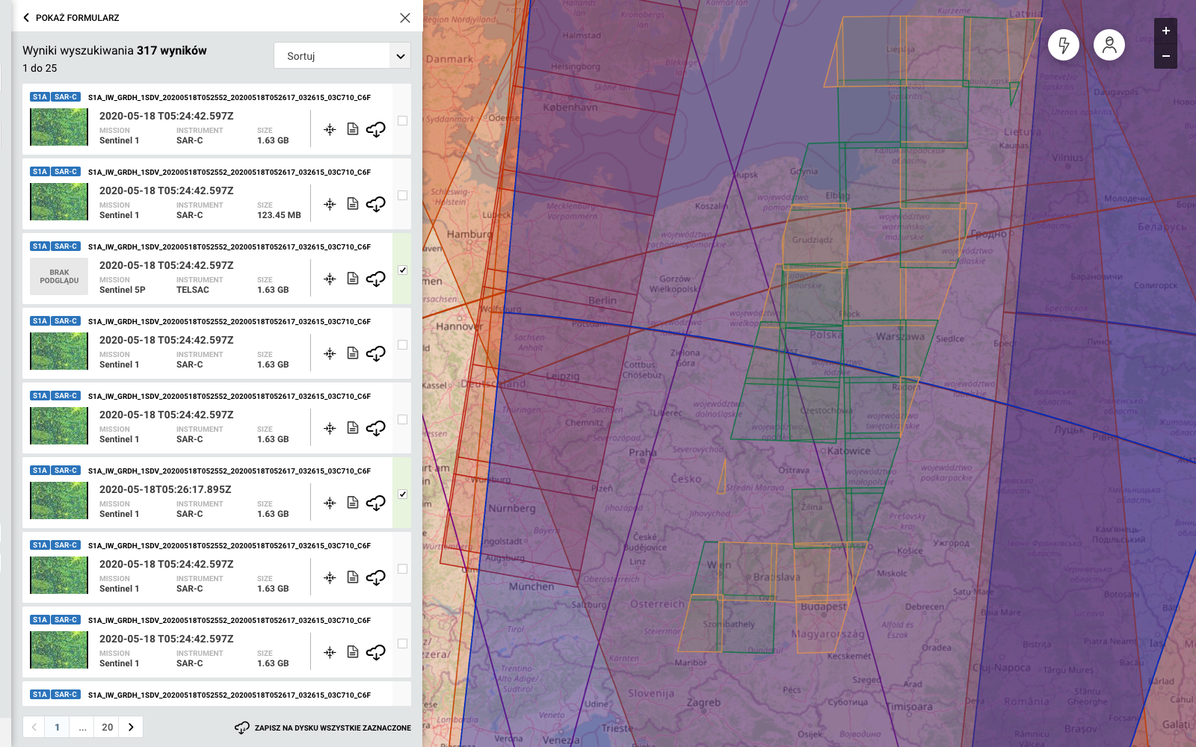The image size is (1196, 747).
Task: Click the Sortuj dropdown chevron arrow
Action: pyautogui.click(x=401, y=56)
